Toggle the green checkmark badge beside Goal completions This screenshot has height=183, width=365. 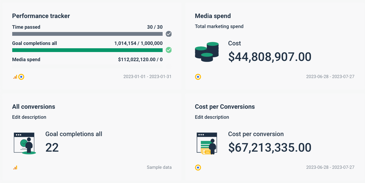(169, 50)
